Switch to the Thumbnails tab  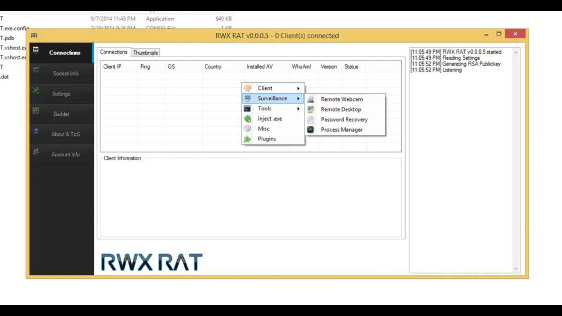pos(145,53)
